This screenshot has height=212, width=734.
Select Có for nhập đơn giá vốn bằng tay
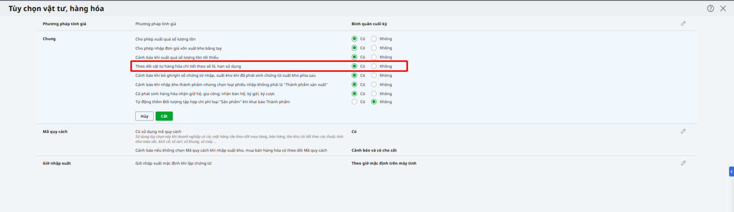[354, 48]
